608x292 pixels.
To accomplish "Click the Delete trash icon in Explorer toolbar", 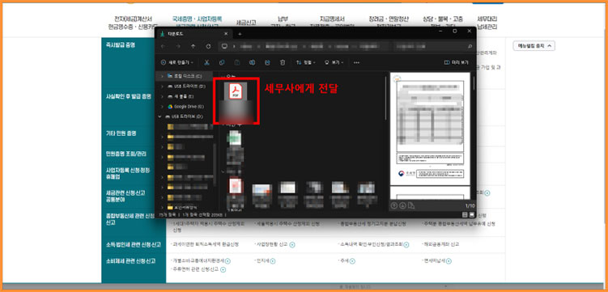I will pyautogui.click(x=283, y=62).
